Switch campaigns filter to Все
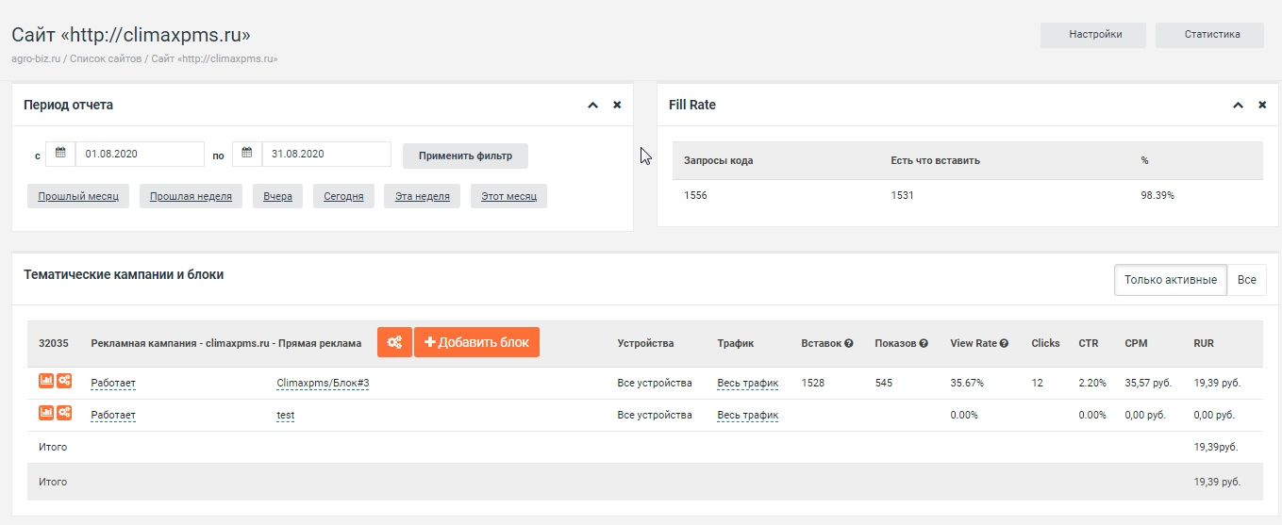This screenshot has width=1282, height=525. click(1247, 280)
